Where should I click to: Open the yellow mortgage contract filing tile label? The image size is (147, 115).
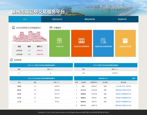tap(125, 46)
